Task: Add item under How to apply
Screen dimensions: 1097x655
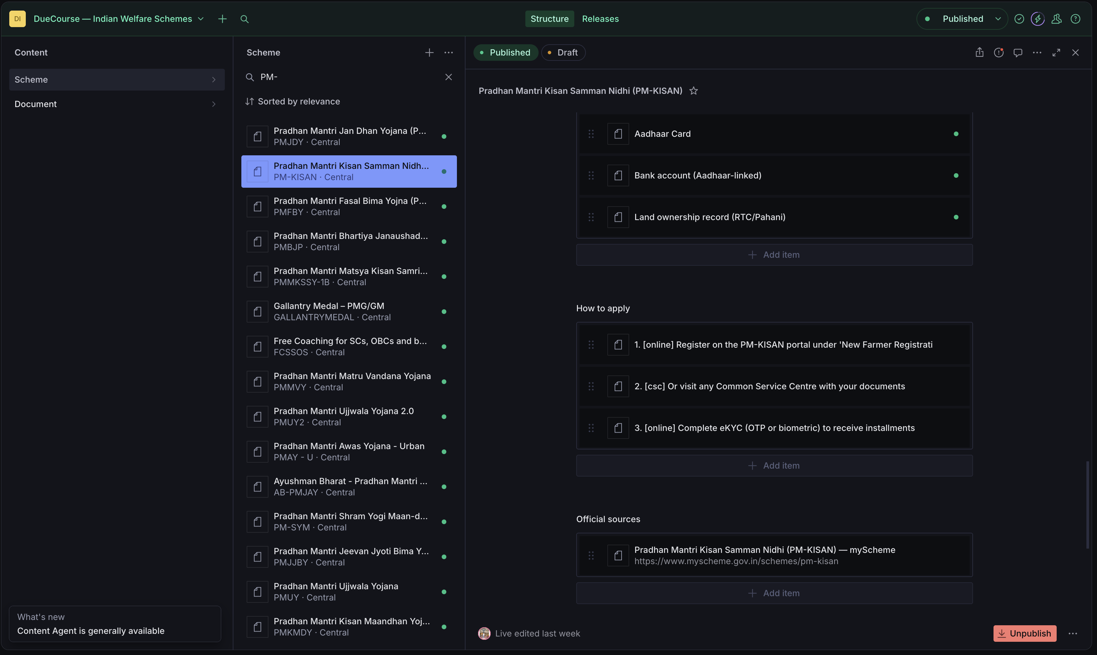Action: pyautogui.click(x=774, y=466)
